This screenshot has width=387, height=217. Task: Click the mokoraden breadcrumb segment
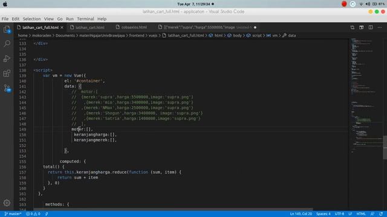click(x=42, y=36)
